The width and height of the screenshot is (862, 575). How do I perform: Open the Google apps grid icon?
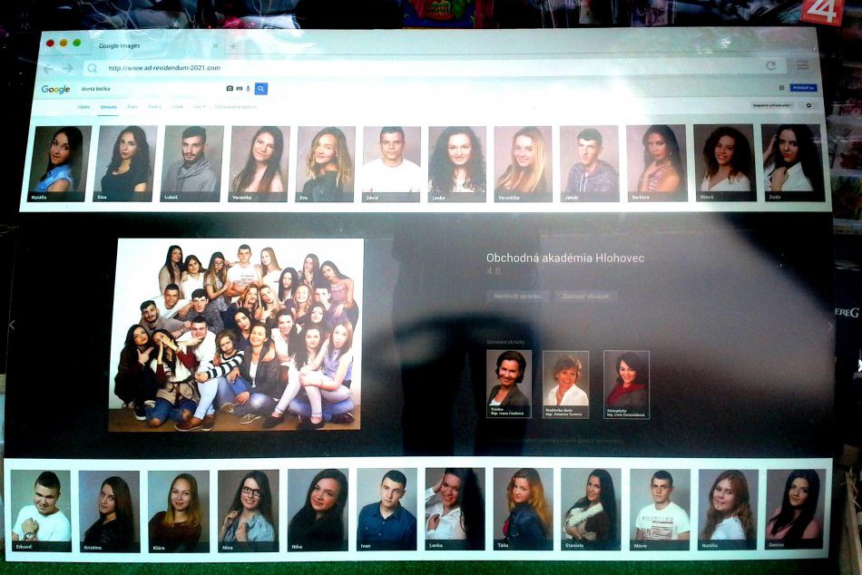coord(781,88)
